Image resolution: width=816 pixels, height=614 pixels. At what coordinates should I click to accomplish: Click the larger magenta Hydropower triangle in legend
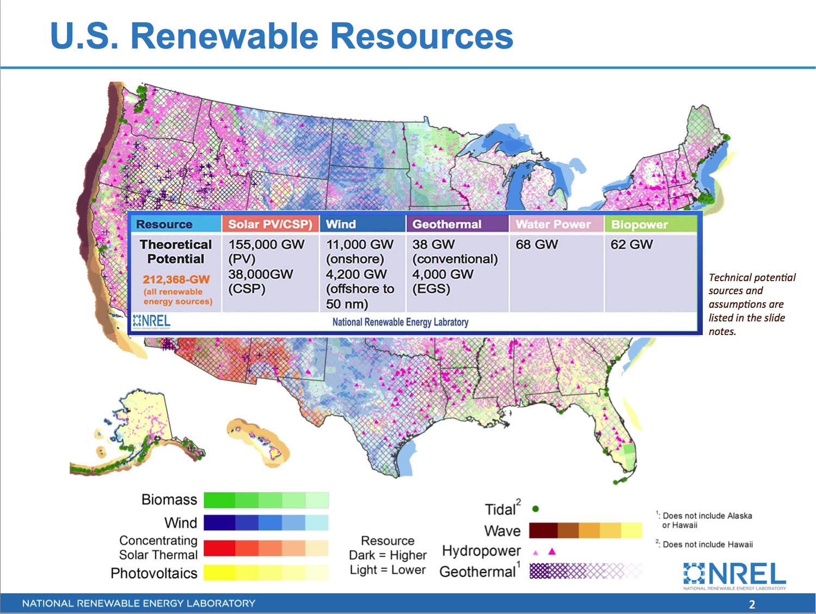pos(552,551)
